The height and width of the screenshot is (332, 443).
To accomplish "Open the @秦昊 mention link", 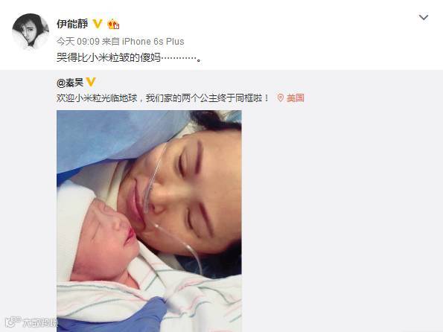I will tap(70, 83).
